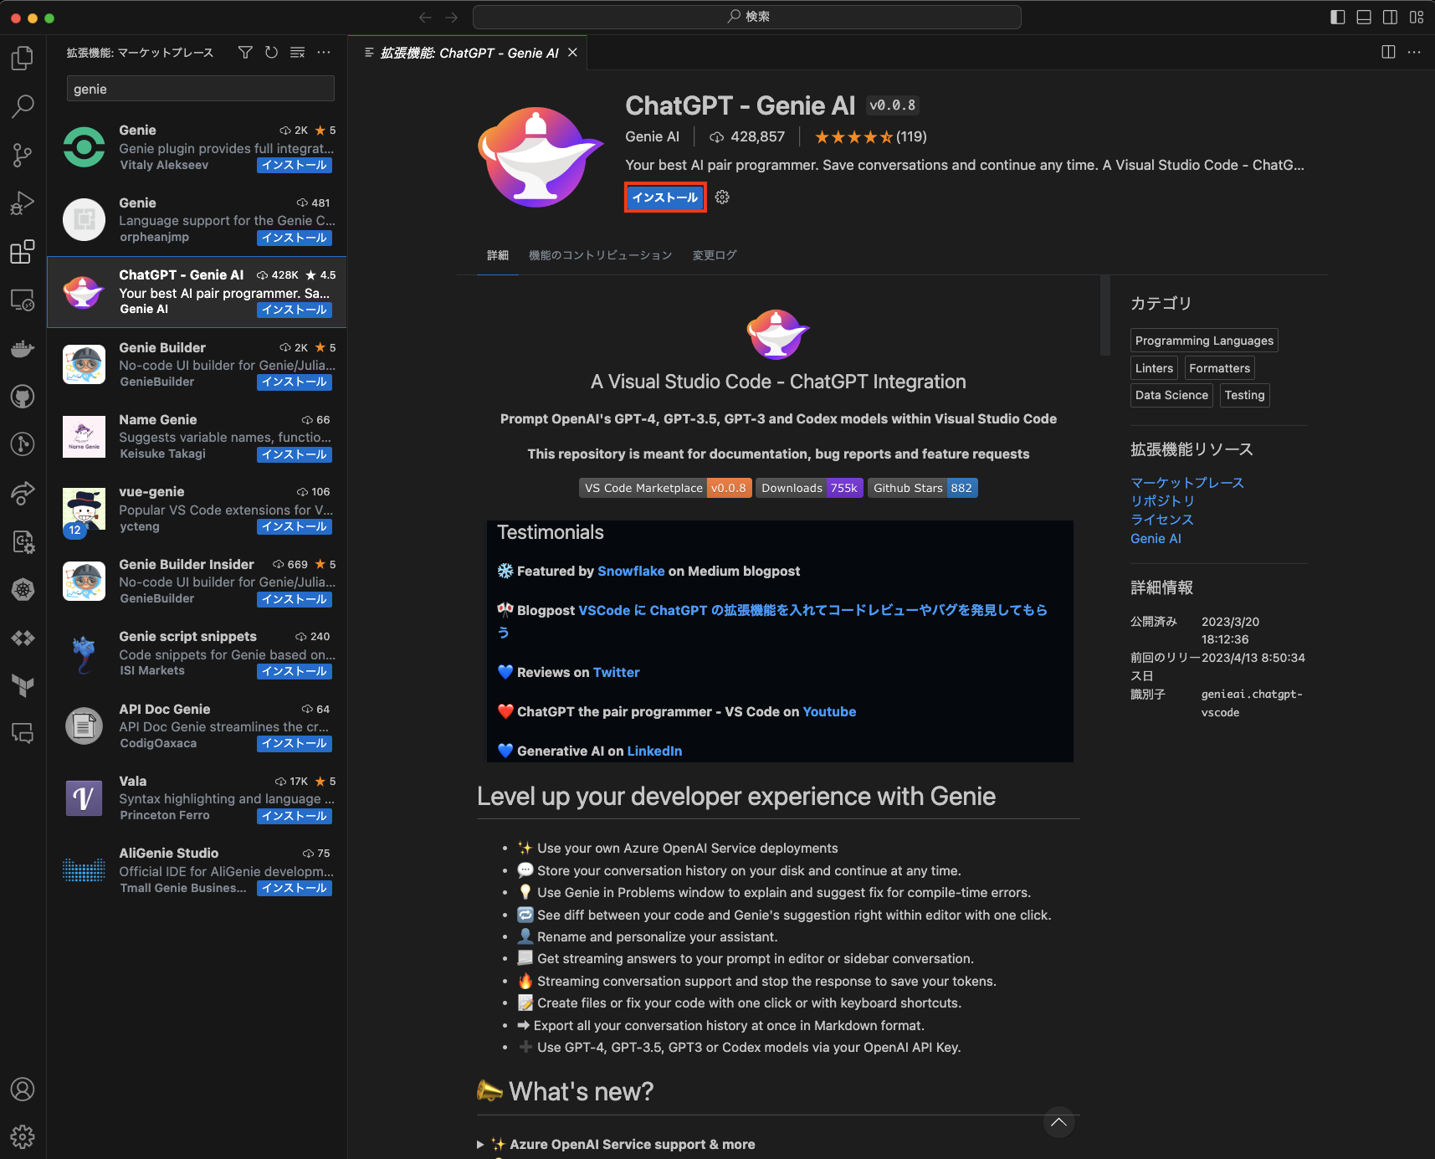Switch to the 詳細 tab

(498, 255)
